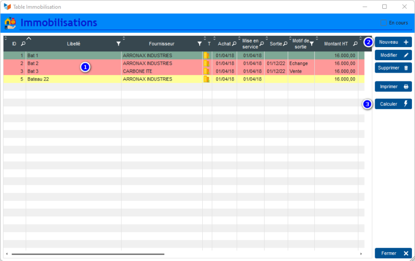Click the search icon in ID column
This screenshot has height=261, width=415.
tap(22, 44)
